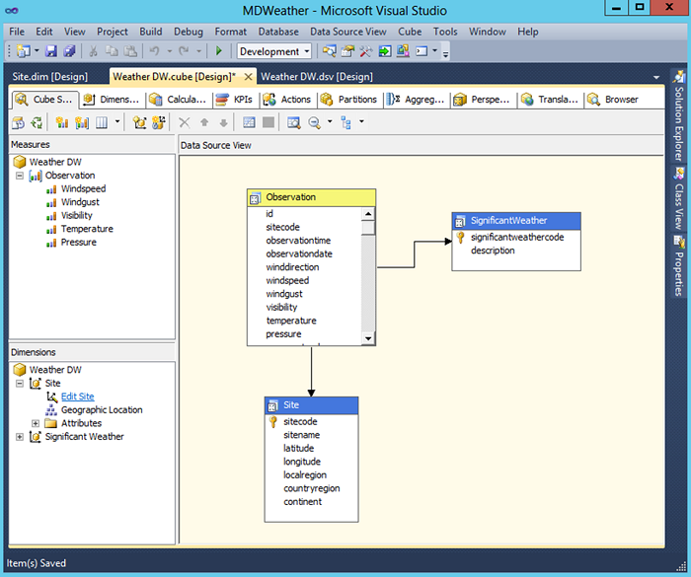Image resolution: width=691 pixels, height=577 pixels.
Task: Open the Cube menu
Action: click(410, 32)
